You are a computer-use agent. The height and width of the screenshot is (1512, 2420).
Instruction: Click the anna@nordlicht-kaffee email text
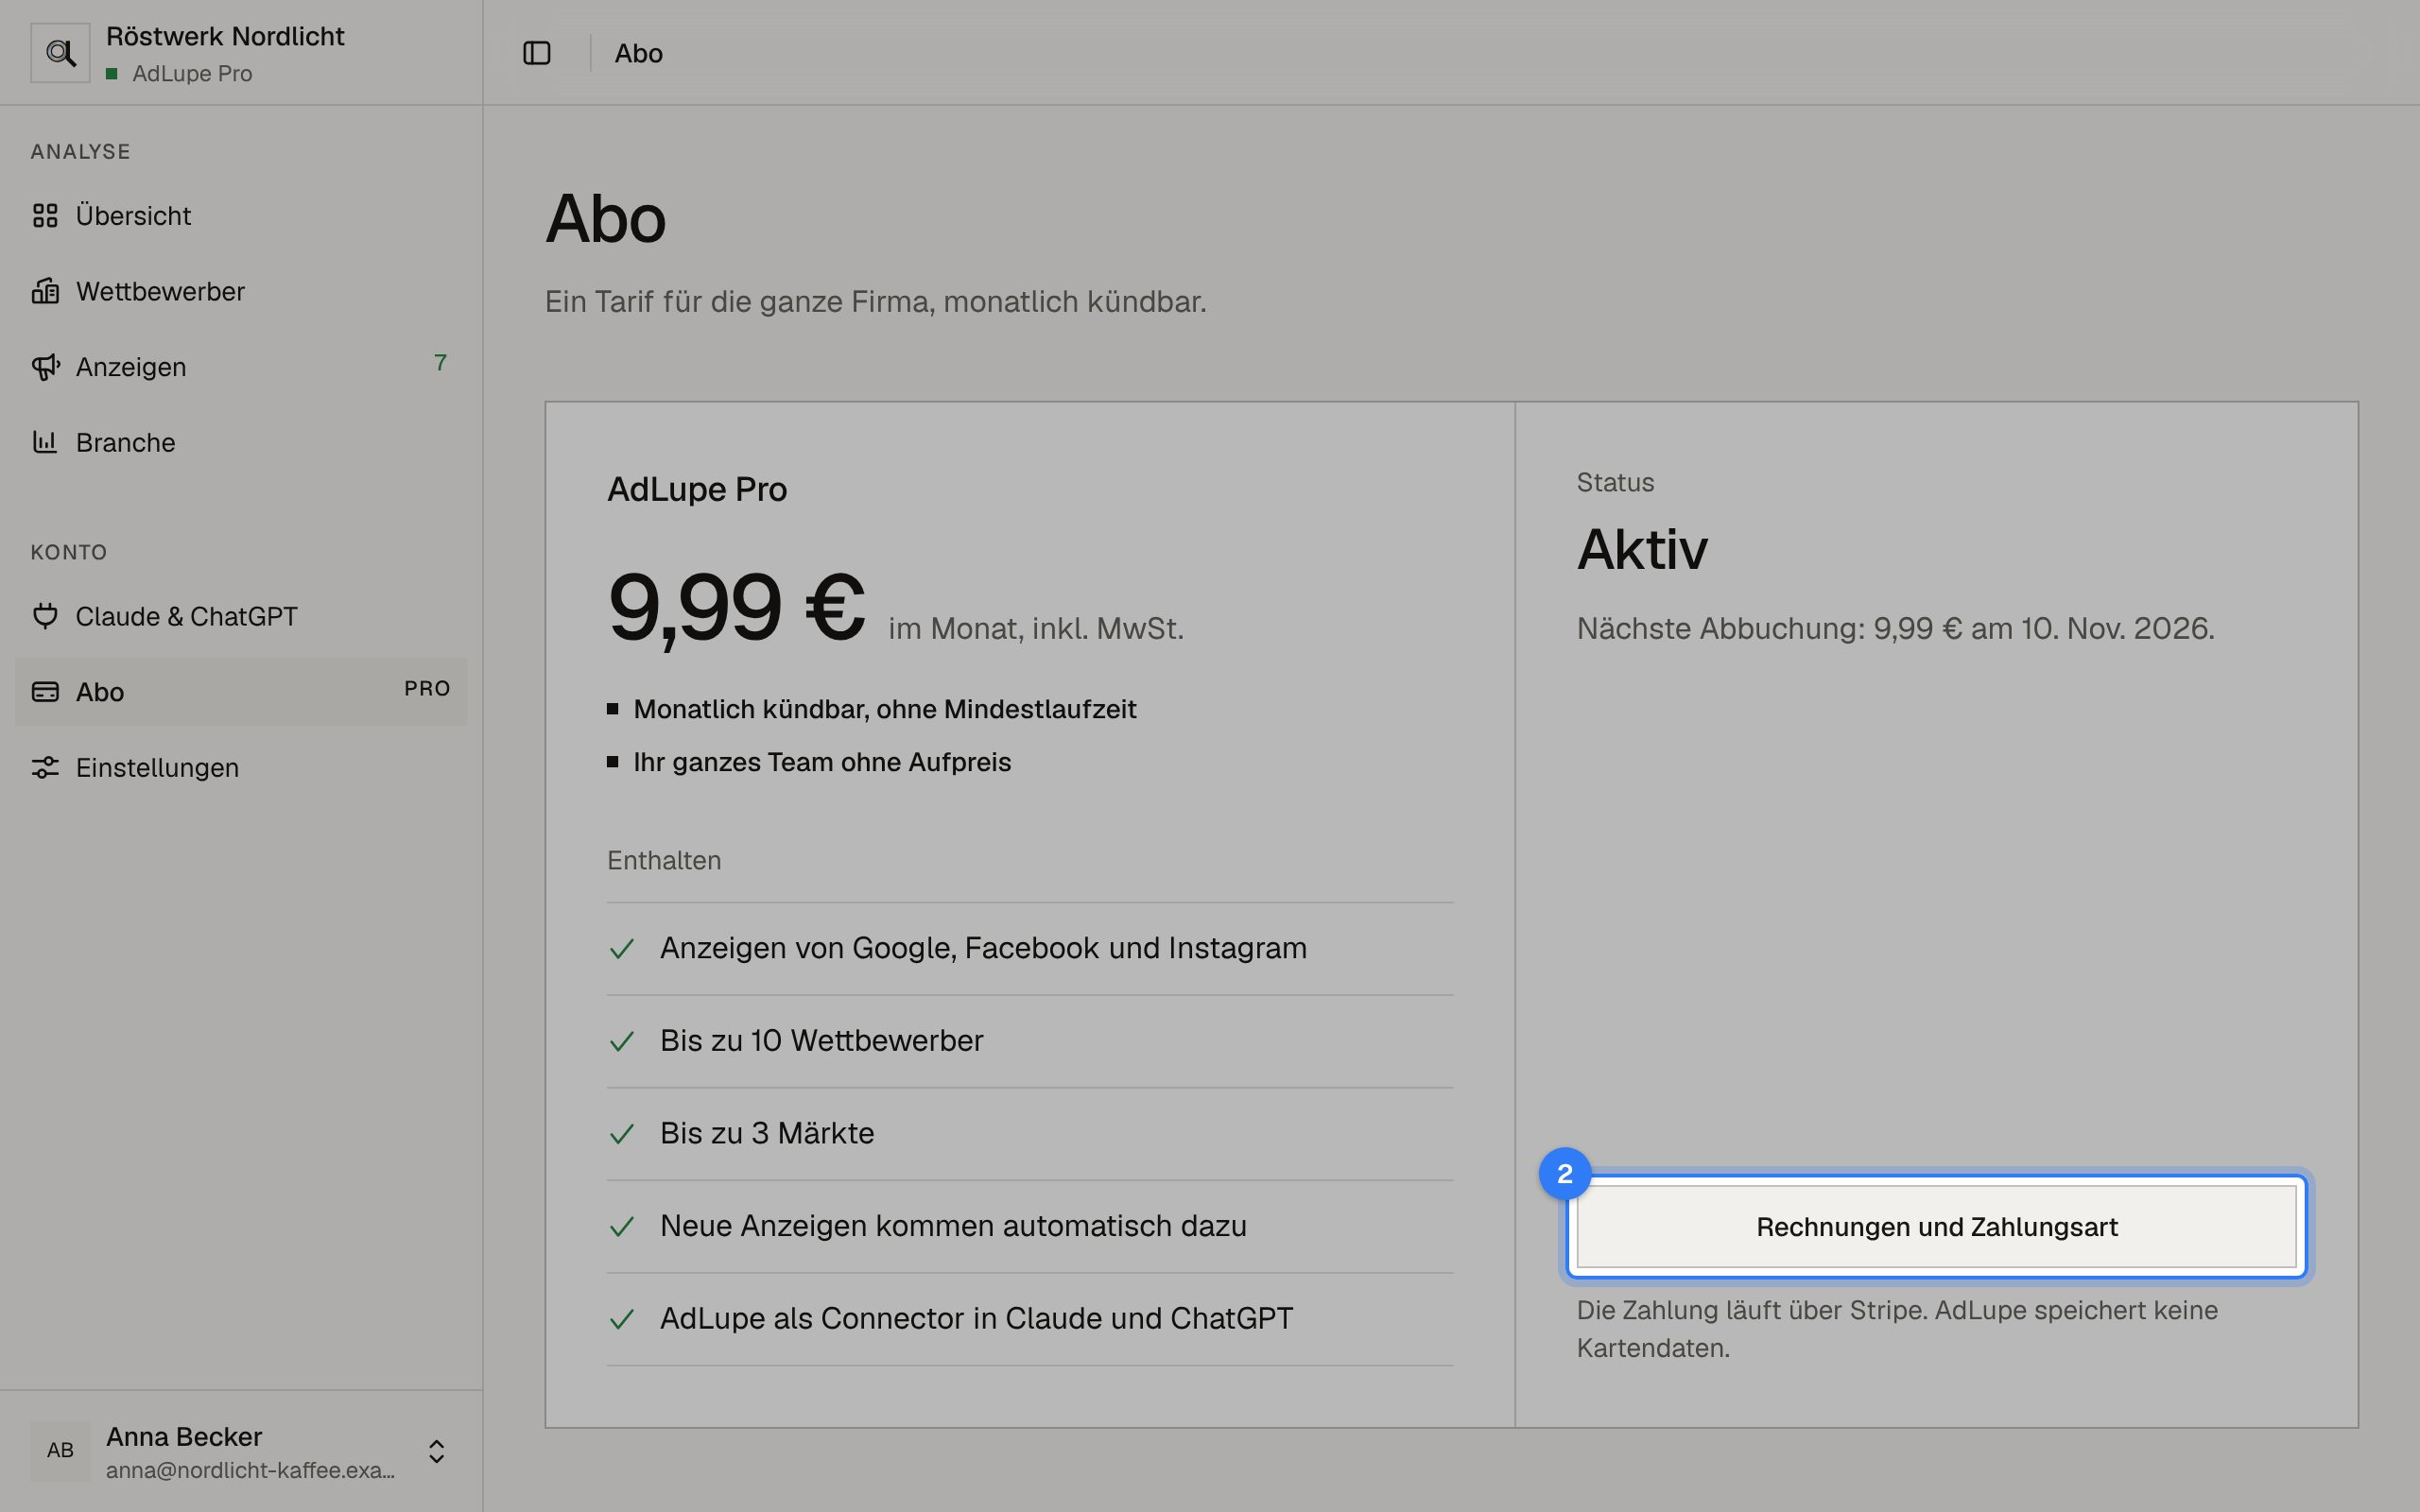point(250,1470)
